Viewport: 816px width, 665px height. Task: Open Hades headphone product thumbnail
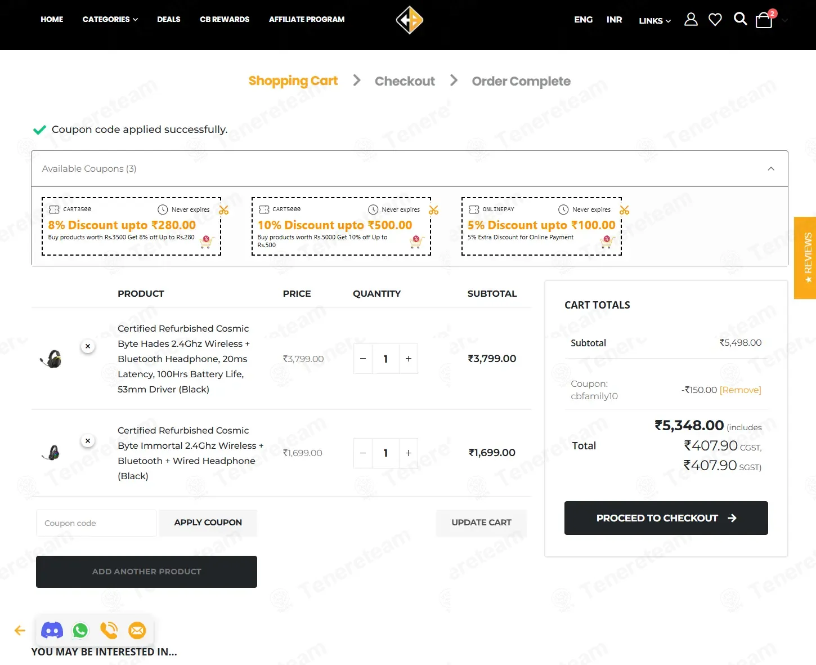click(52, 359)
